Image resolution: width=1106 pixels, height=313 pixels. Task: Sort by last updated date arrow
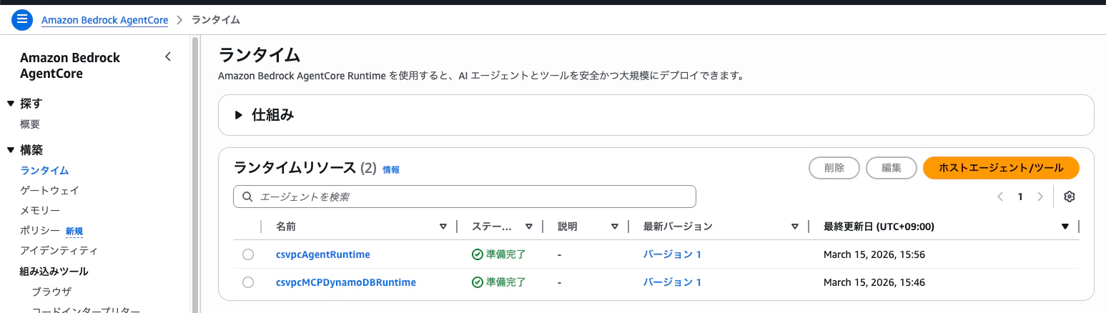coord(1065,227)
